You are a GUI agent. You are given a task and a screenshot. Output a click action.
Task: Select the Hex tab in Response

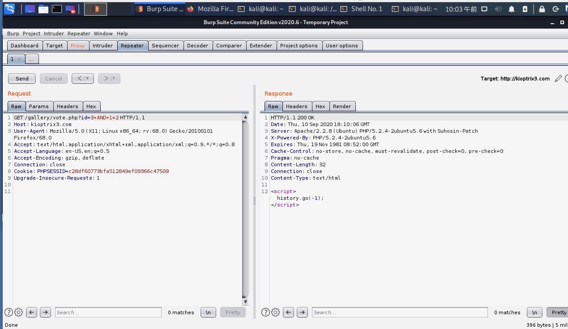coord(320,106)
